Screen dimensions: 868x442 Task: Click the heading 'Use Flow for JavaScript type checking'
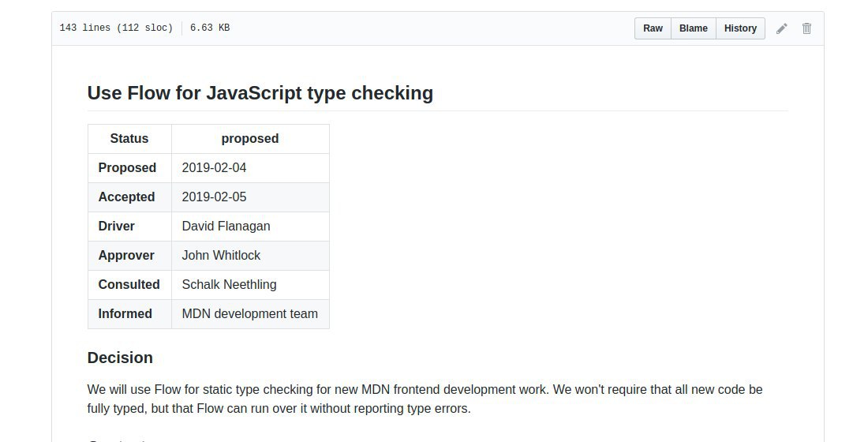pyautogui.click(x=260, y=93)
